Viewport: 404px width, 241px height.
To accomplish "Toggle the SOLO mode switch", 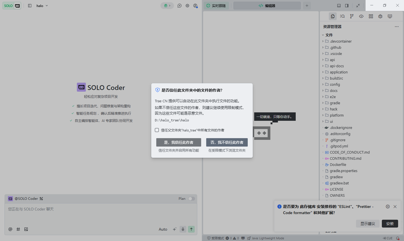I will 12,6.
